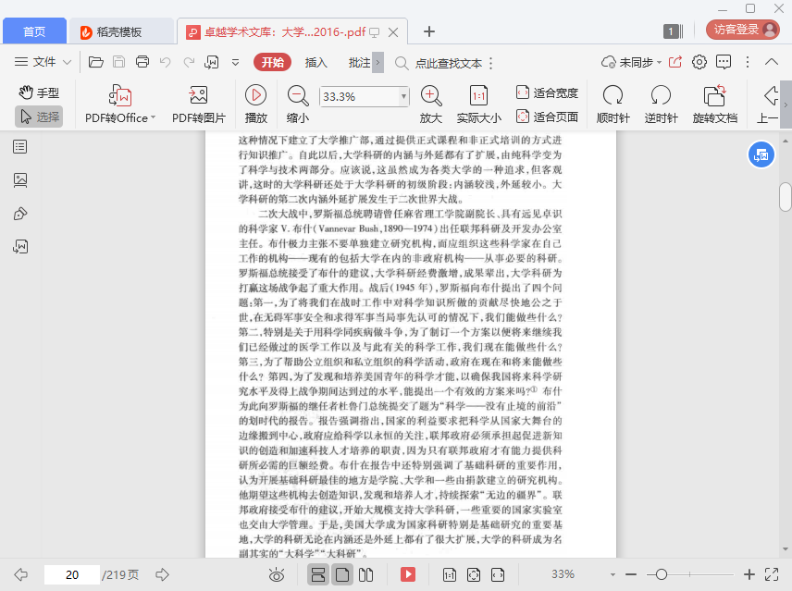
Task: Select the Hand tool
Action: (40, 92)
